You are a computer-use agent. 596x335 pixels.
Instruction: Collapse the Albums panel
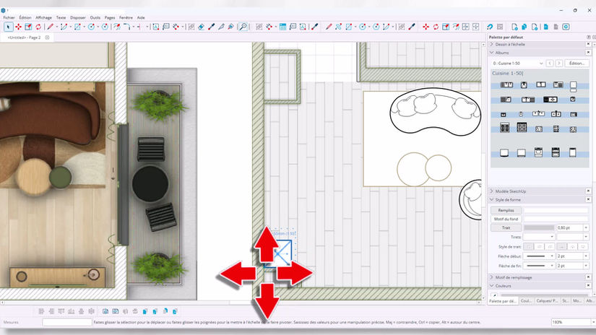click(x=491, y=53)
